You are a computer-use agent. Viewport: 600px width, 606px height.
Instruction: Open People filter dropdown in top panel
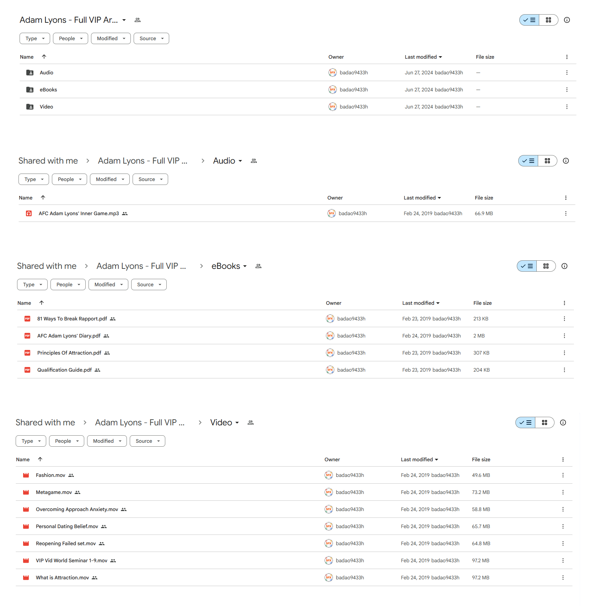coord(70,38)
